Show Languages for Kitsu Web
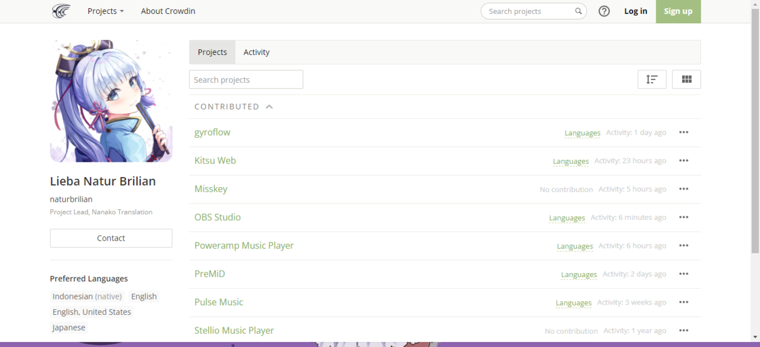 [571, 161]
